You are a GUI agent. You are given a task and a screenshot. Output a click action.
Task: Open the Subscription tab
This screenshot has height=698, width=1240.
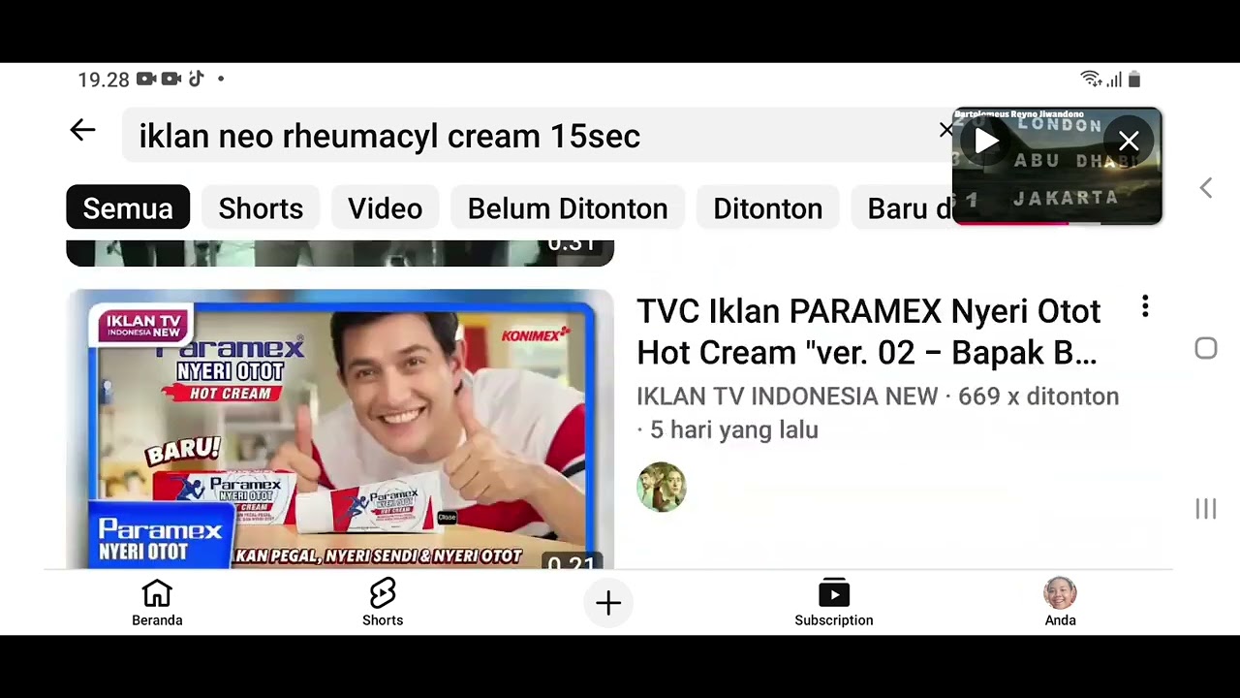834,603
